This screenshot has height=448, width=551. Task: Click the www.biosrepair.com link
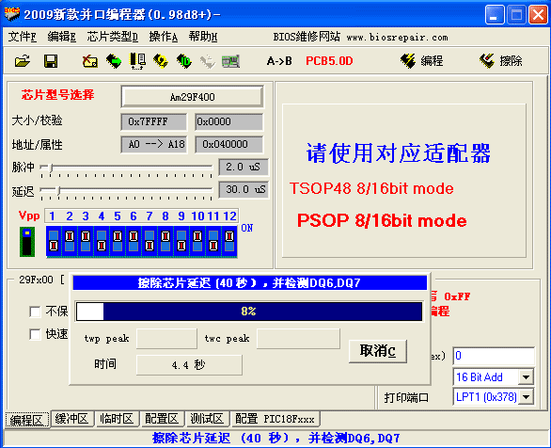tap(397, 38)
